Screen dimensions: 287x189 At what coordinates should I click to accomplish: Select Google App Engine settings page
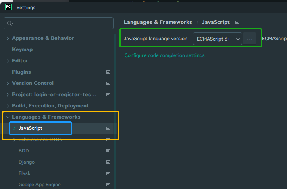(x=40, y=185)
